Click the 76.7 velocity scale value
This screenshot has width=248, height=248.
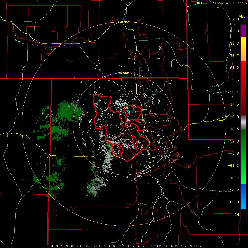tap(234, 55)
